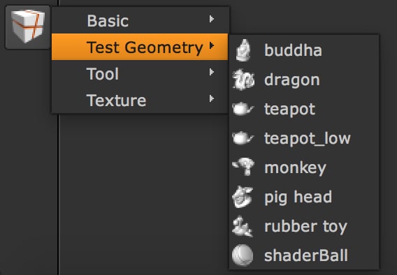Image resolution: width=397 pixels, height=275 pixels.
Task: Expand the Tool submenu arrow
Action: pos(212,73)
